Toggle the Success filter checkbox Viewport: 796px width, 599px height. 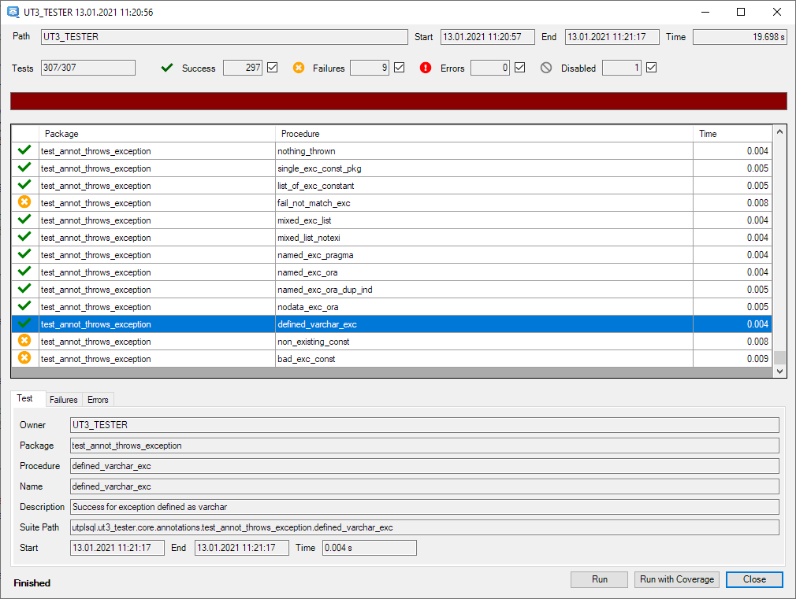[x=272, y=68]
